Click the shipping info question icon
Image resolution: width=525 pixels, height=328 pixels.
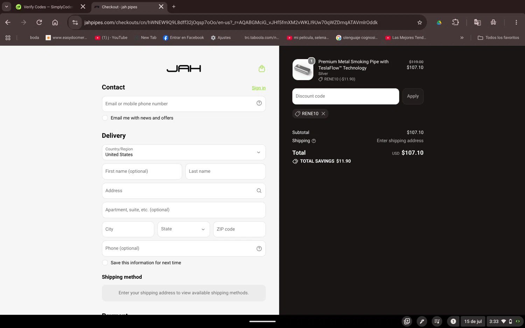(x=314, y=141)
